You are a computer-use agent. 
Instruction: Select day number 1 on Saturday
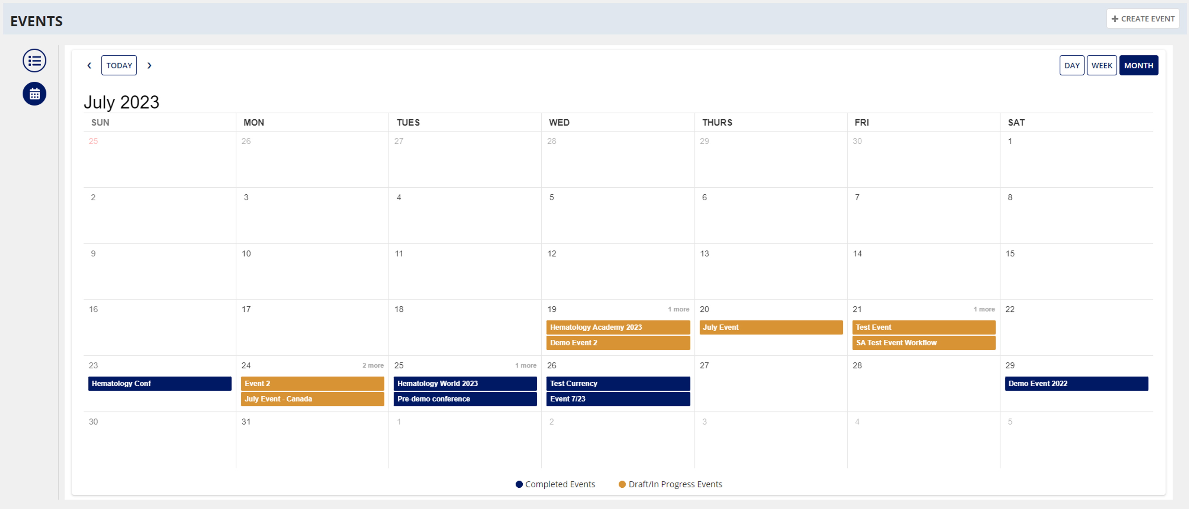(1010, 141)
